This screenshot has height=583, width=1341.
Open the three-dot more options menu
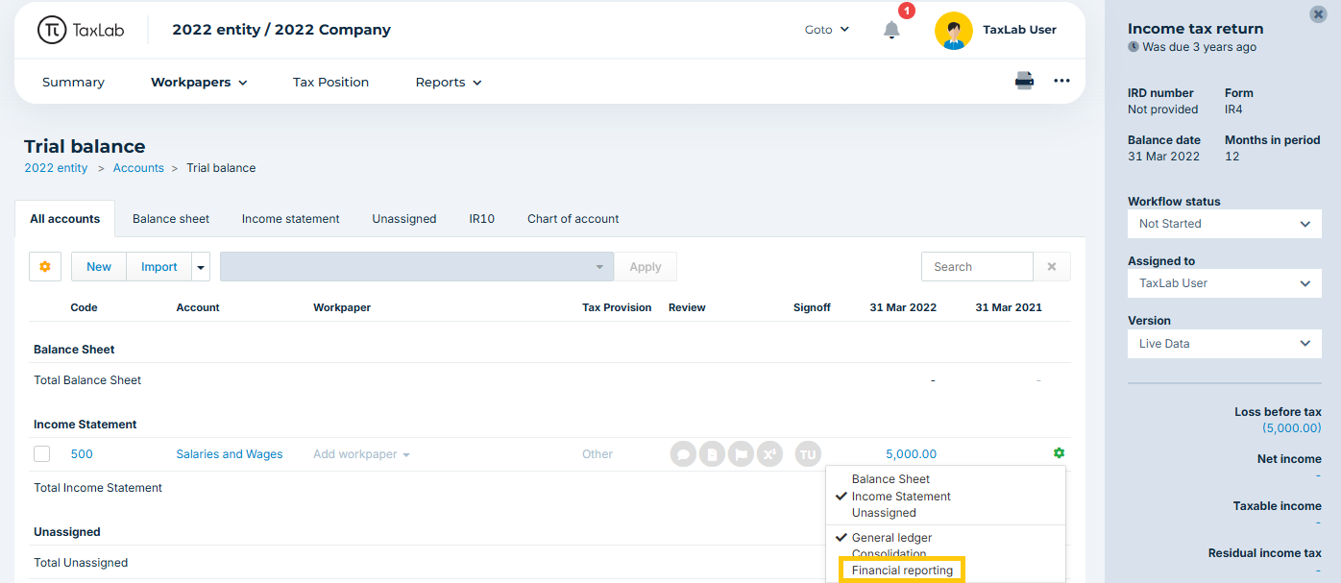coord(1061,82)
